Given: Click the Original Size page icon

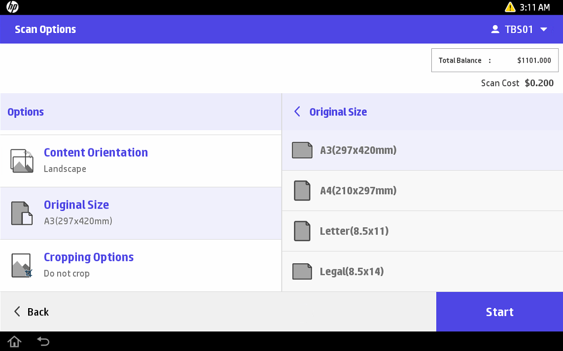Looking at the screenshot, I should [x=22, y=213].
